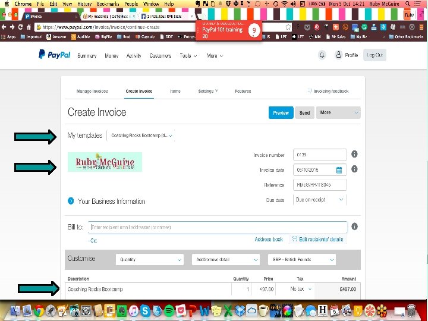Open the Profile person icon

338,55
